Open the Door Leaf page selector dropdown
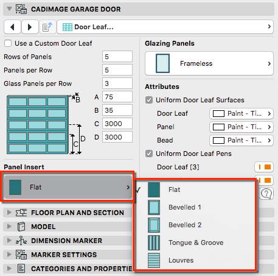 point(165,27)
